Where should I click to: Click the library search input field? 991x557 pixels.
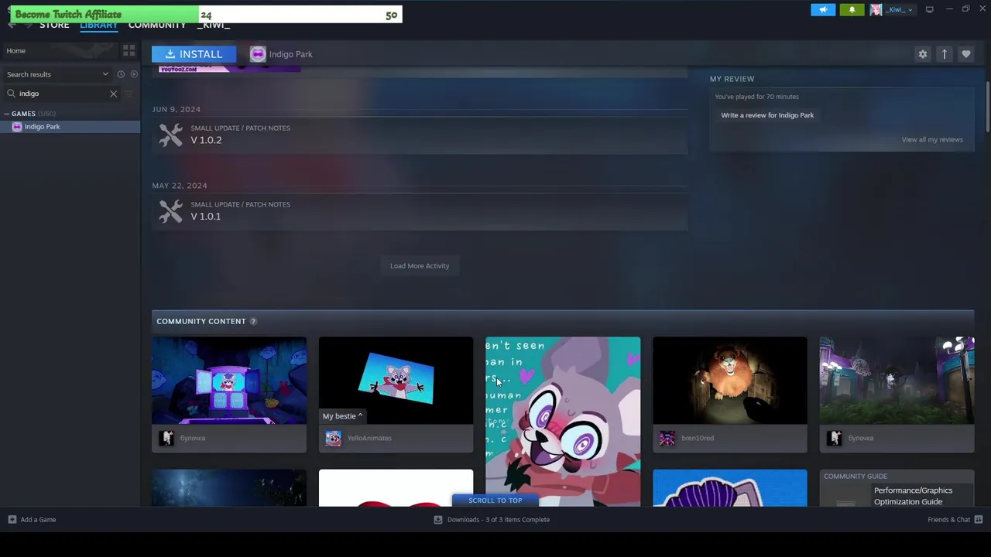pyautogui.click(x=62, y=94)
